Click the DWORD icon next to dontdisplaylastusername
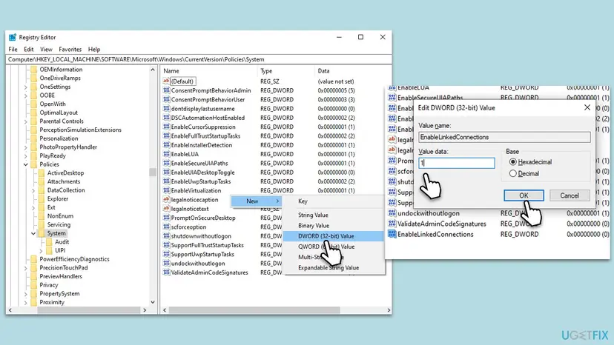Screen dimensions: 614x345 166,108
